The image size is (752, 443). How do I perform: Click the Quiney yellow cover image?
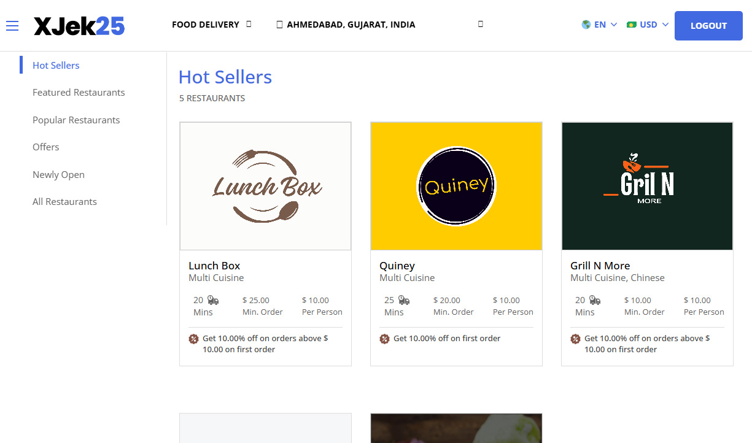click(x=456, y=185)
